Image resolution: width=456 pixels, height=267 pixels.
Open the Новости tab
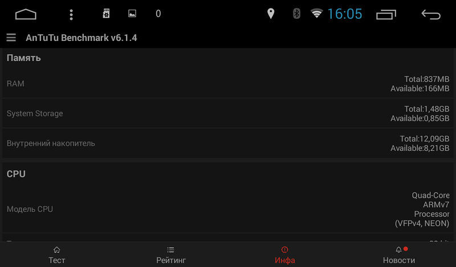coord(398,255)
